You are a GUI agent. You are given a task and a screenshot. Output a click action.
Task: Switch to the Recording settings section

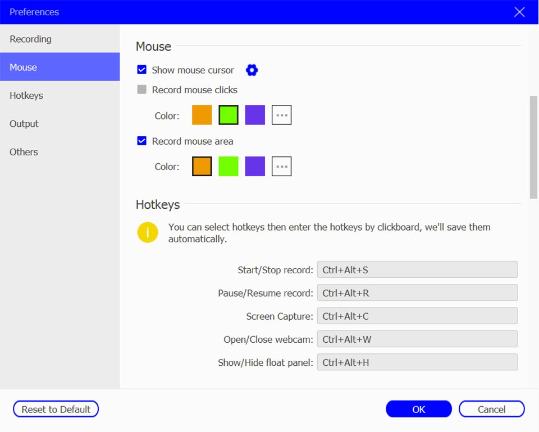point(30,39)
